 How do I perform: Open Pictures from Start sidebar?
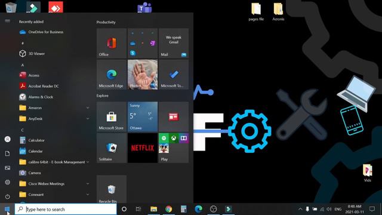click(8, 168)
